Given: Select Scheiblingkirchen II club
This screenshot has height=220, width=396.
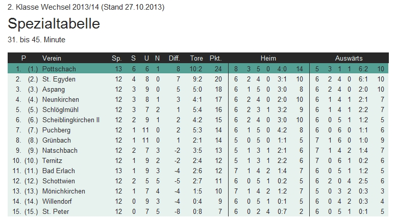Looking at the screenshot, I should pos(70,120).
